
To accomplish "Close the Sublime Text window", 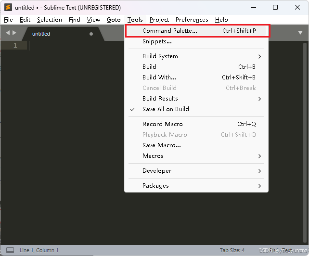I will pos(297,8).
